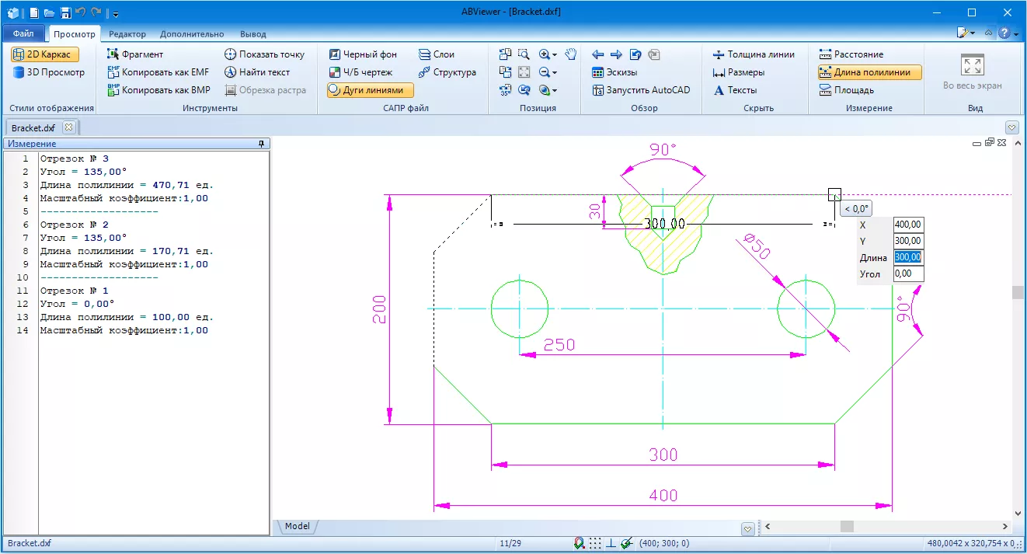Click inside the Длина input field
The width and height of the screenshot is (1027, 554).
coord(908,257)
